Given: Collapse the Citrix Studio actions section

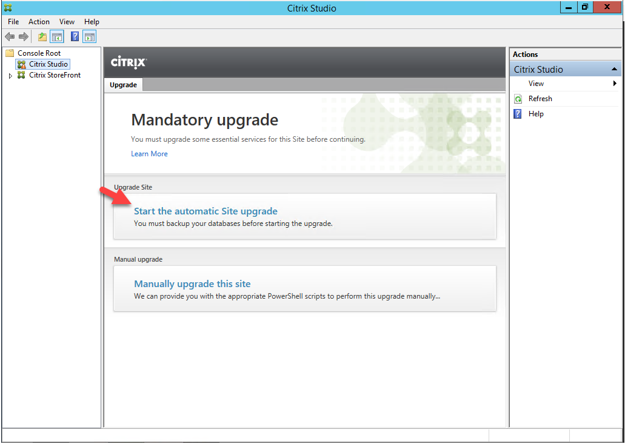Looking at the screenshot, I should pos(614,69).
